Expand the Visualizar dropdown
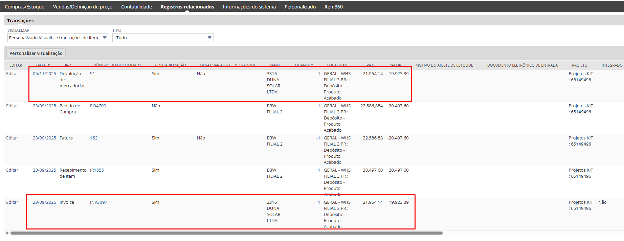Screen dimensions: 624x241 tap(105, 38)
